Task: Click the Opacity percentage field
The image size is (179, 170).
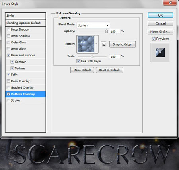Action: coord(115,31)
